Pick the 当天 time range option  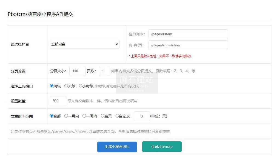[102, 116]
